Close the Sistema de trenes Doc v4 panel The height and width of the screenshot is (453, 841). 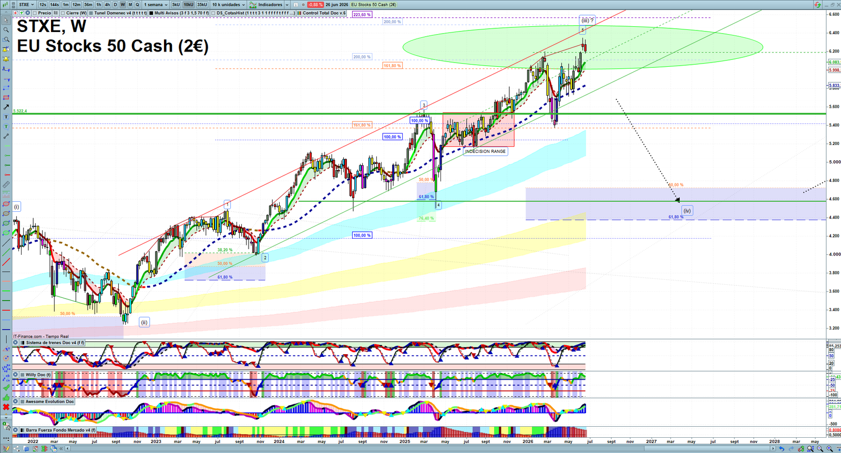[x=16, y=343]
